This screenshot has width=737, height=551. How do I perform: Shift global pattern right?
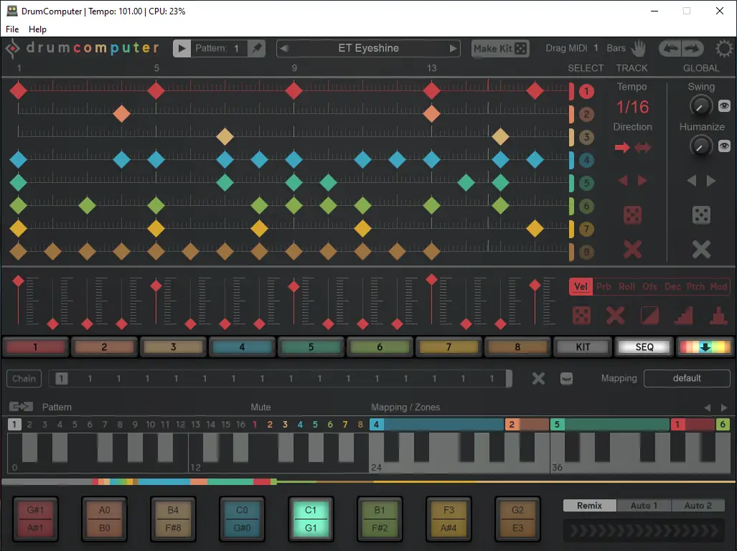pyautogui.click(x=711, y=181)
